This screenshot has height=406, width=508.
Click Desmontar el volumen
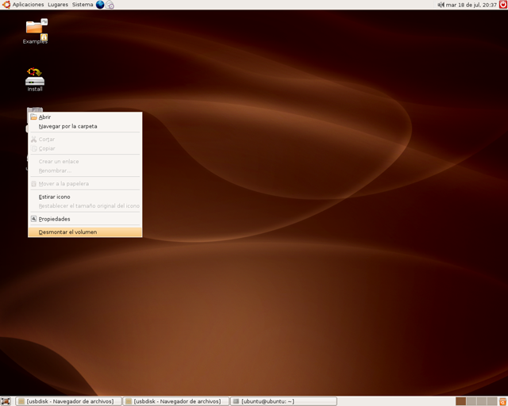(67, 232)
